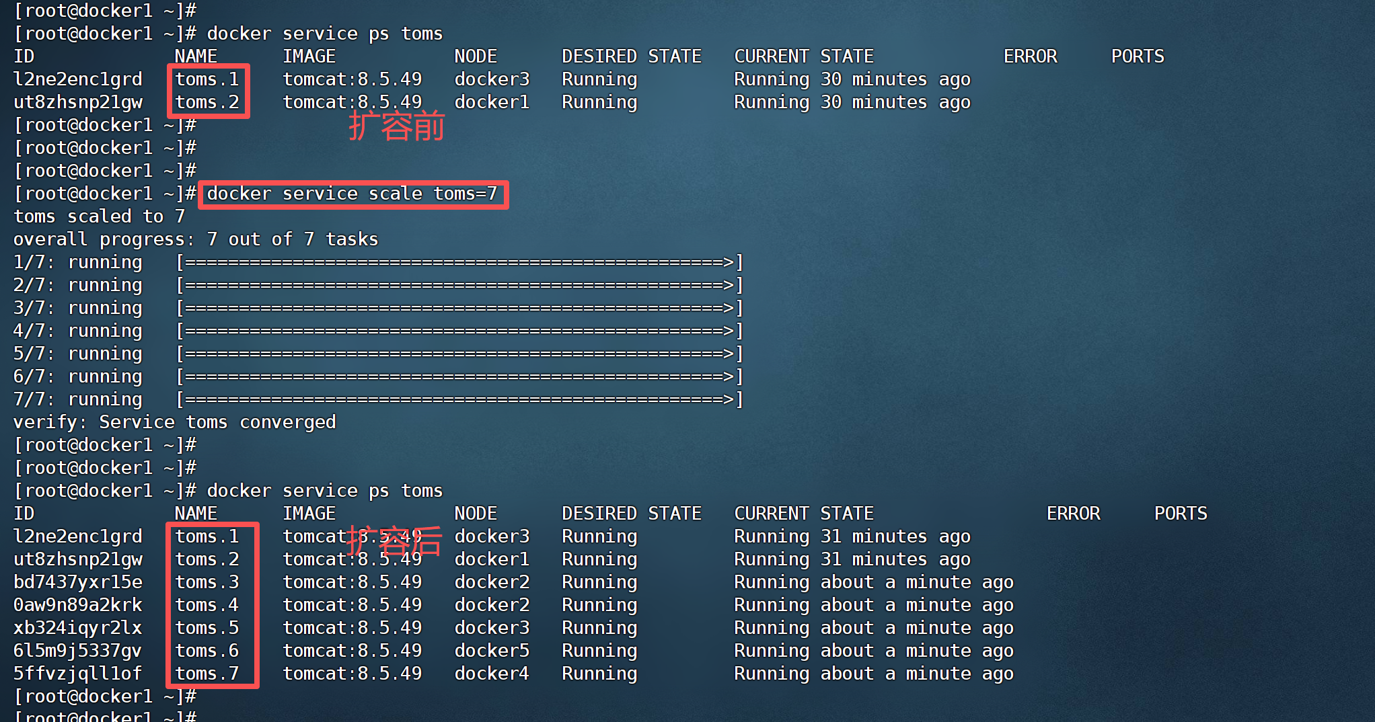Click the task name "toms.6"
This screenshot has width=1375, height=722.
(x=207, y=651)
